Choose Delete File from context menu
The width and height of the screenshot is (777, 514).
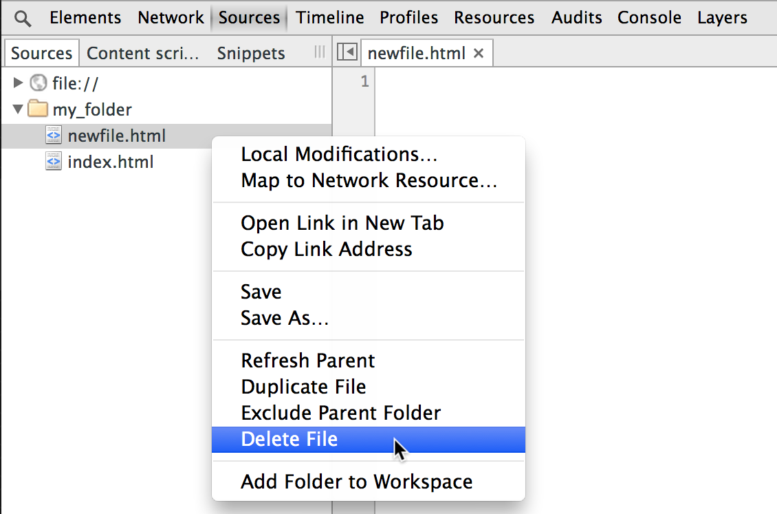(289, 439)
